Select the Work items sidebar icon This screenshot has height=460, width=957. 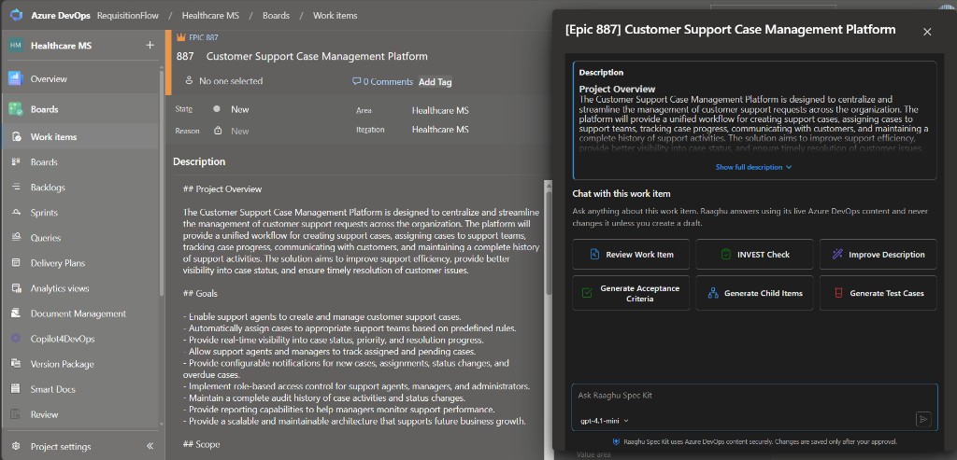[17, 136]
